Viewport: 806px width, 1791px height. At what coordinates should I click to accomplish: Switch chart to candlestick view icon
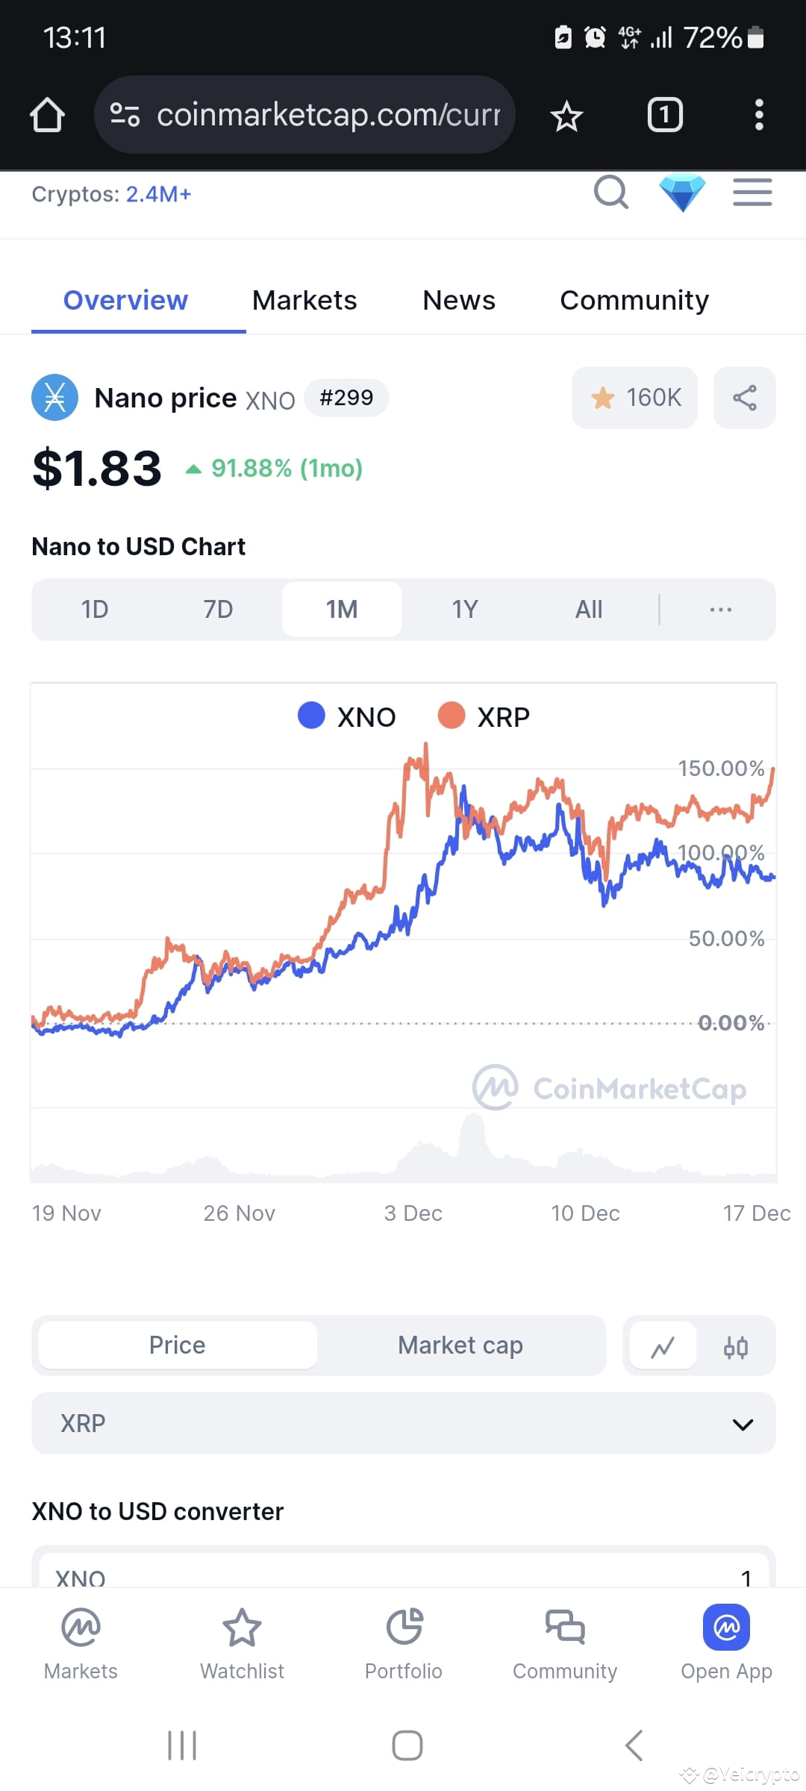pyautogui.click(x=736, y=1347)
